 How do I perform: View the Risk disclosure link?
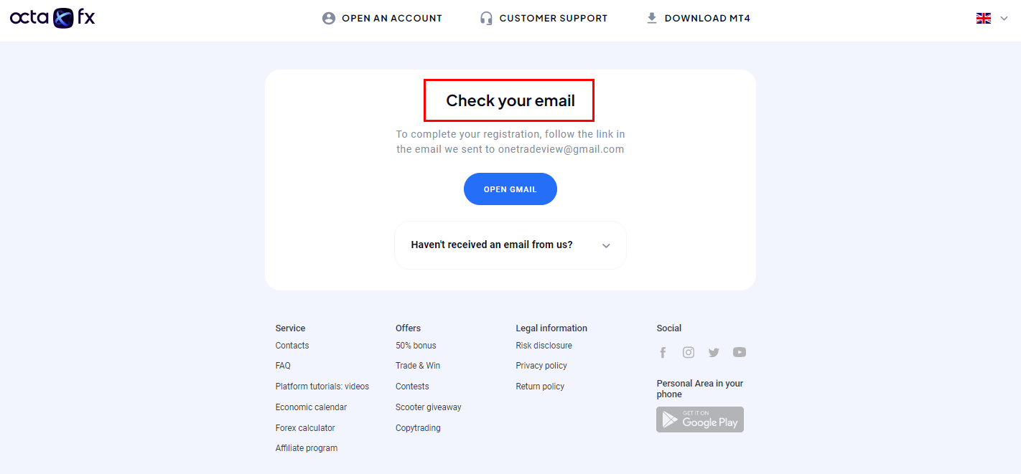coord(544,346)
